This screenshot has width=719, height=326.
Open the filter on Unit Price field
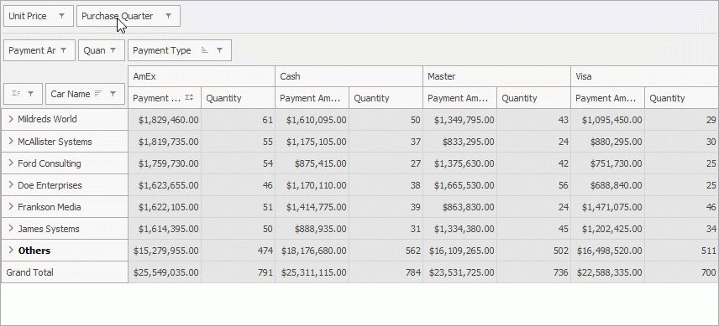62,16
